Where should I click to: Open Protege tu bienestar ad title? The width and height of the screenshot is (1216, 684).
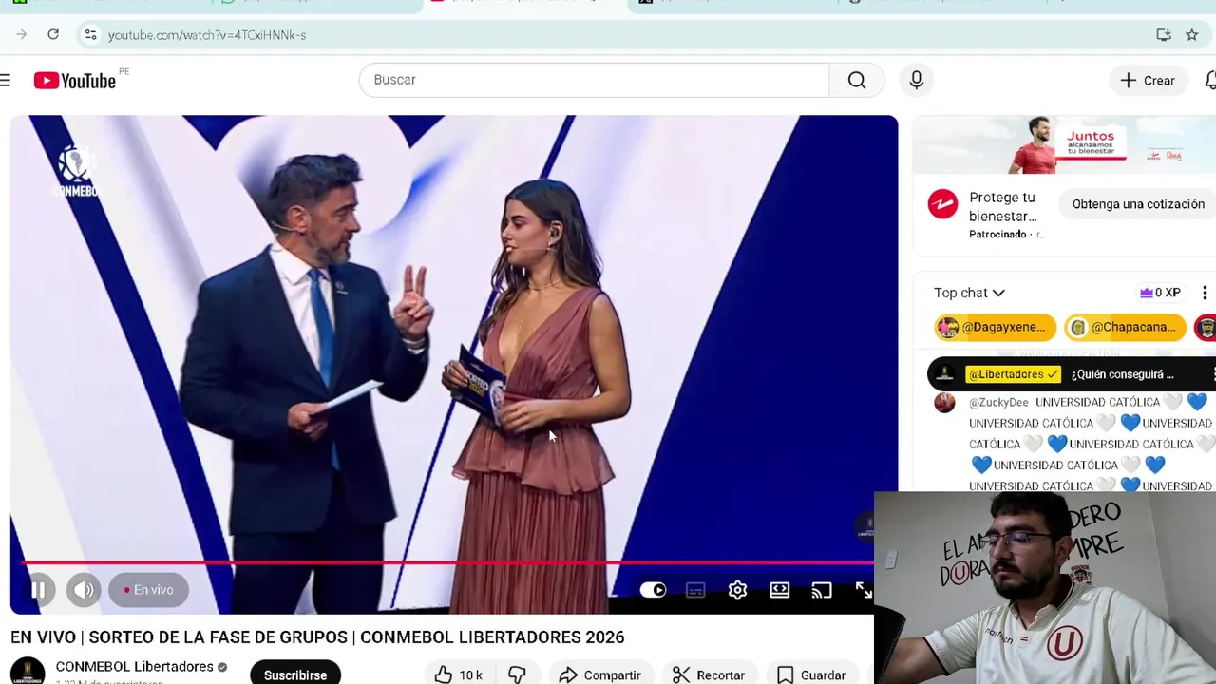[x=1003, y=207]
